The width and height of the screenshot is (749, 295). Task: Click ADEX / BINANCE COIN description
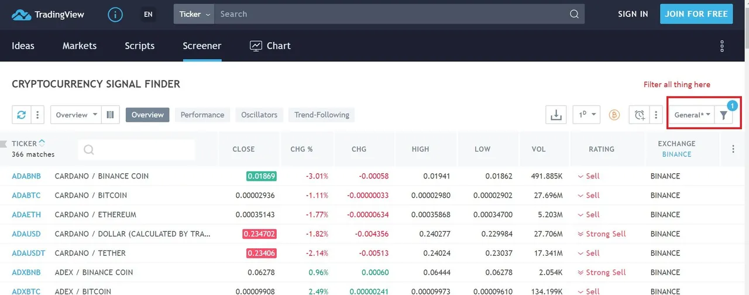tap(94, 272)
